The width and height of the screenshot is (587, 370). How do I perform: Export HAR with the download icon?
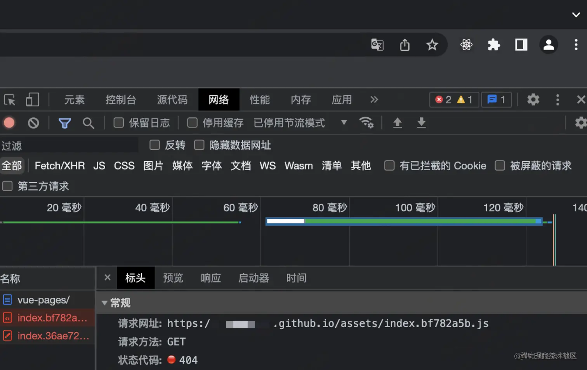click(421, 123)
